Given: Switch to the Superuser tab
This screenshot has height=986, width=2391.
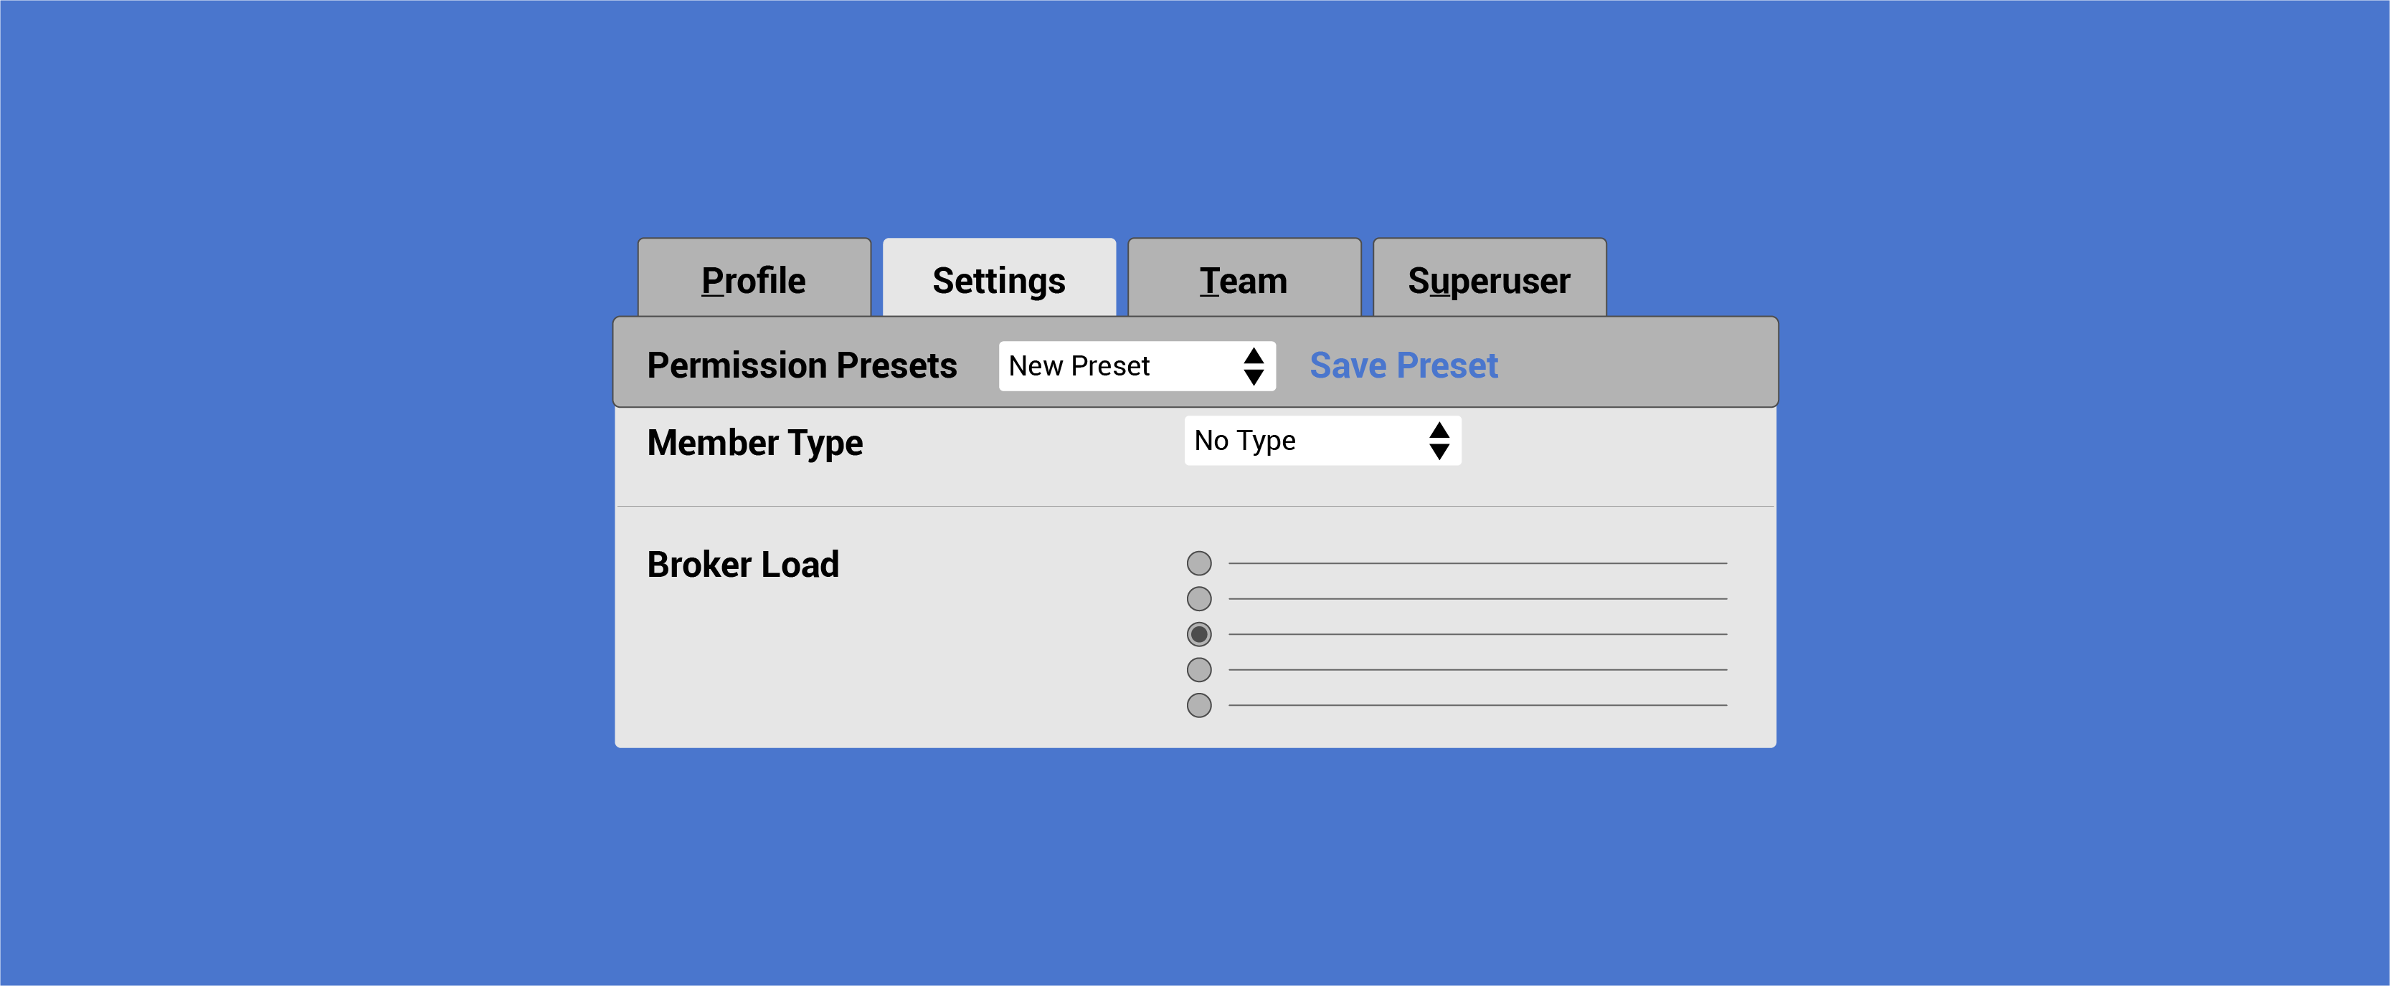Looking at the screenshot, I should coord(1489,278).
